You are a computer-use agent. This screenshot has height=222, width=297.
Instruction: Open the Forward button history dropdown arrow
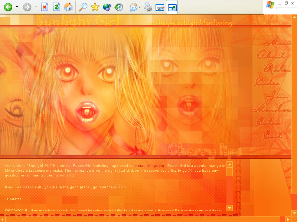tap(36, 7)
